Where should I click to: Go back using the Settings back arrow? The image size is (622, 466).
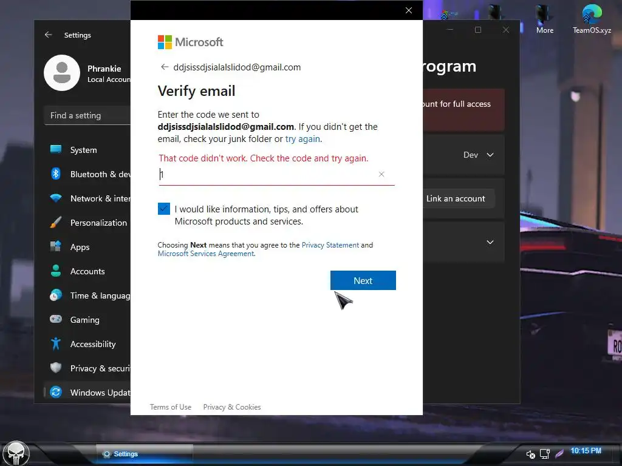[x=49, y=35]
